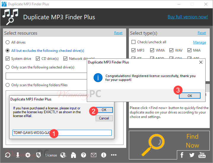Click the download update icon

pos(18,155)
